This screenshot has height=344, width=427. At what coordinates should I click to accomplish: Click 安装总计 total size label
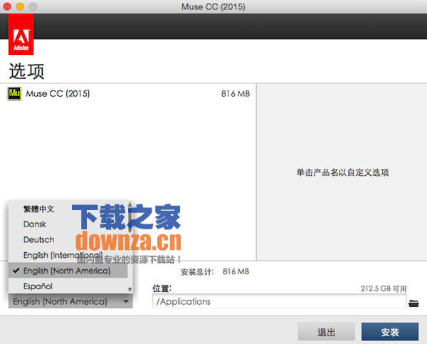[x=197, y=272]
